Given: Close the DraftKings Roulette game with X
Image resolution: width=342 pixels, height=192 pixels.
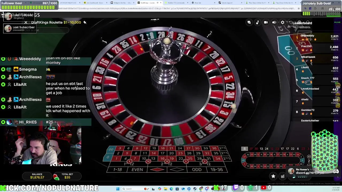Looking at the screenshot, I should coord(26,22).
